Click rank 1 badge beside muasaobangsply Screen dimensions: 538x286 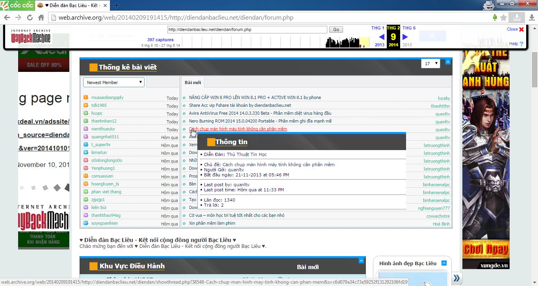point(86,97)
